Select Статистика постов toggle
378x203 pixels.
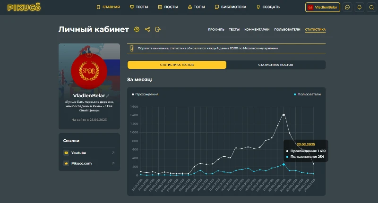[275, 65]
